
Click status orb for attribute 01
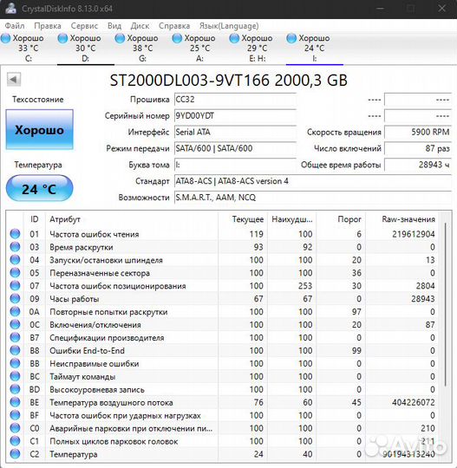[15, 234]
